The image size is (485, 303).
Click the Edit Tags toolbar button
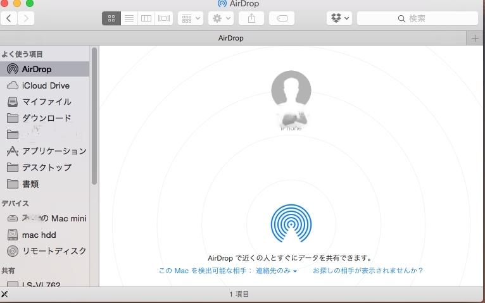tap(282, 18)
